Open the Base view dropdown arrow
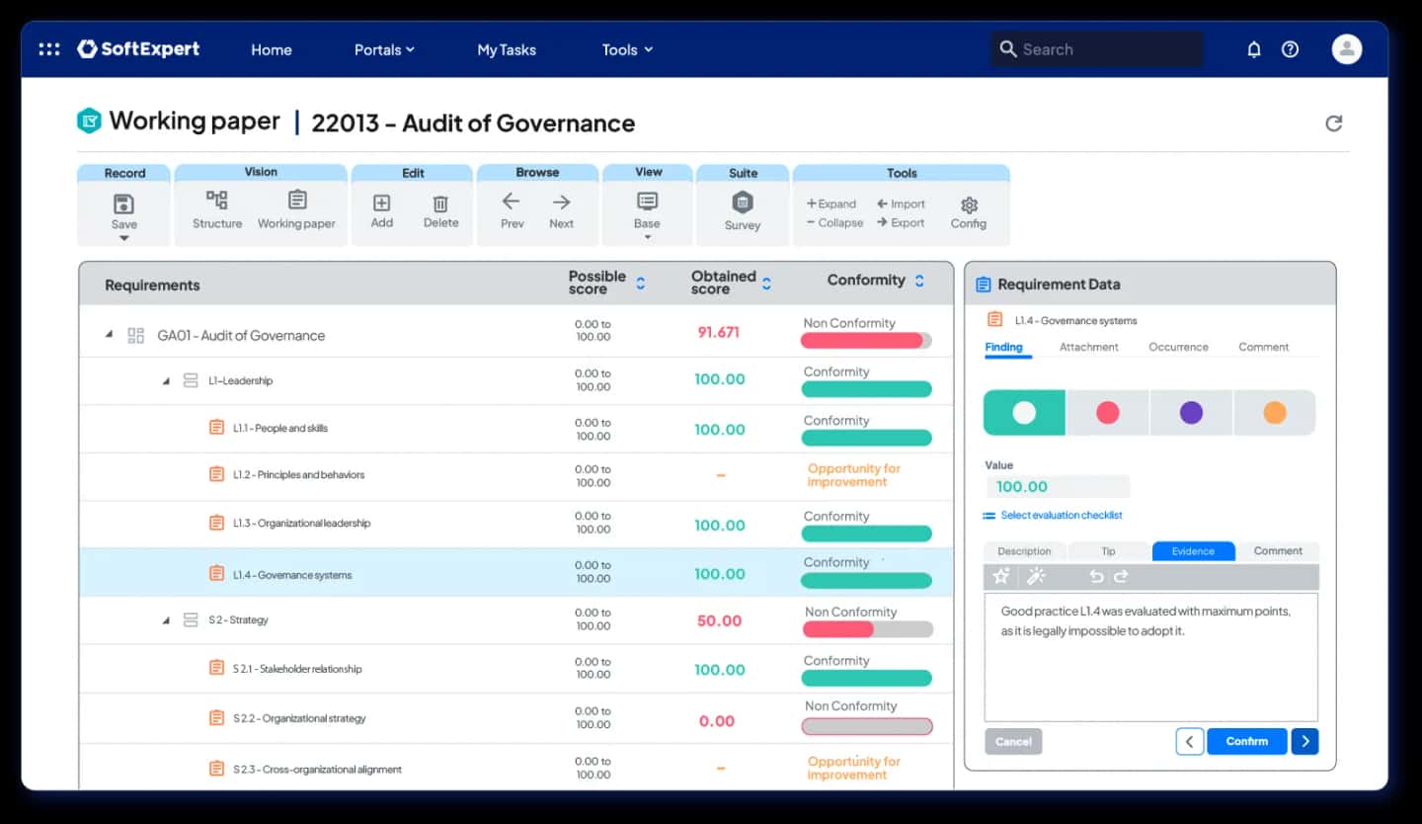This screenshot has height=824, width=1422. [x=647, y=237]
